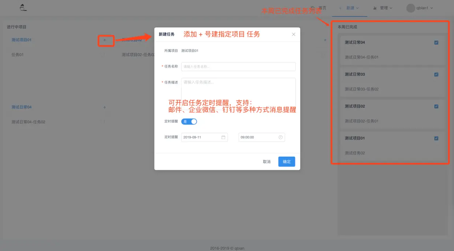Open the calendar icon in the date field
454x251 pixels.
pos(223,137)
